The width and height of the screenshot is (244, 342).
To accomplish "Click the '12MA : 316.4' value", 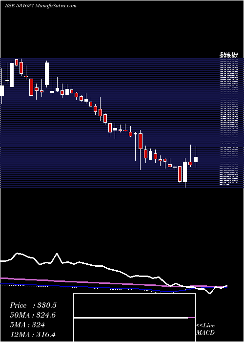I will tap(34, 335).
